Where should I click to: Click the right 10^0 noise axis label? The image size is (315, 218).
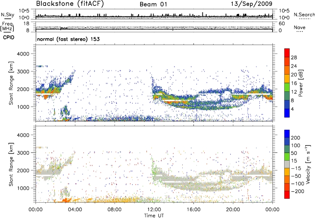pos(284,18)
